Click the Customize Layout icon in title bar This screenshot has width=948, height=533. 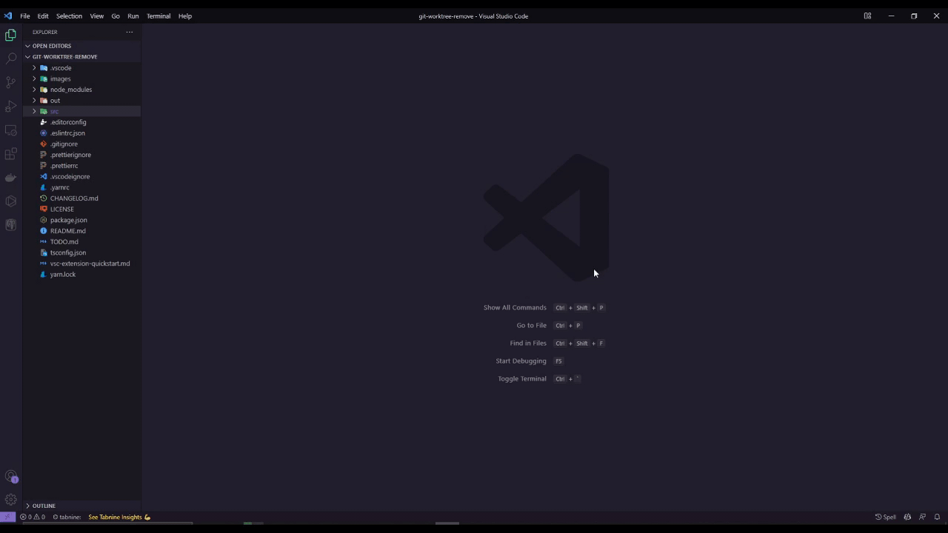(x=867, y=16)
